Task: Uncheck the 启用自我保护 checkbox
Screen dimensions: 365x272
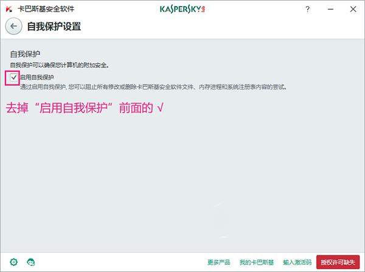Action: click(x=13, y=77)
